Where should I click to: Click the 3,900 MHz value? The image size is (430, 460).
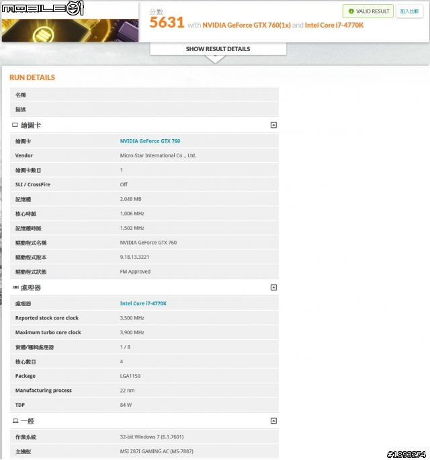coord(132,332)
